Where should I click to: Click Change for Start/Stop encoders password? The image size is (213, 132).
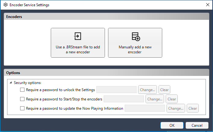coord(155,99)
